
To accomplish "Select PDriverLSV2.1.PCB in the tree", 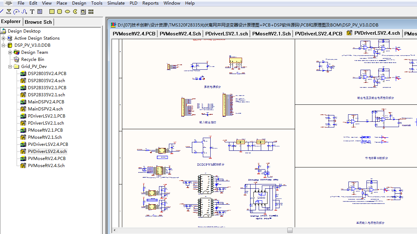I will [47, 116].
